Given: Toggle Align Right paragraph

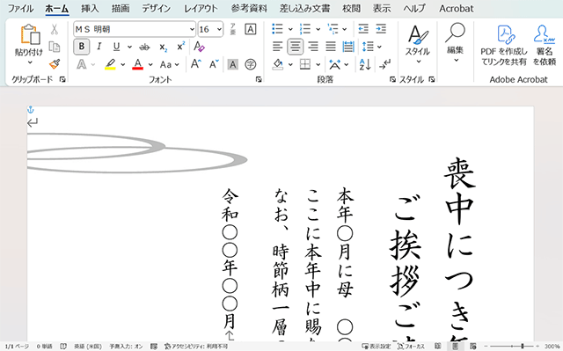Looking at the screenshot, I should [x=313, y=47].
